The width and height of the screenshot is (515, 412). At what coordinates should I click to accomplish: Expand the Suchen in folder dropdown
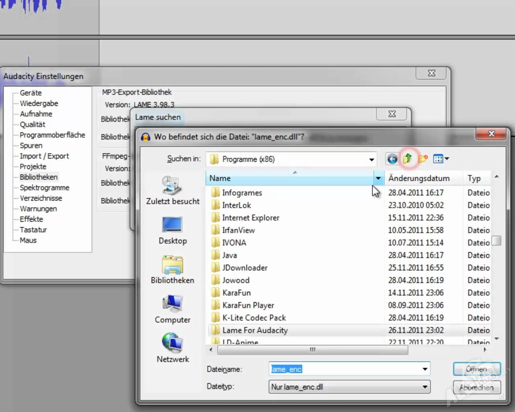coord(371,160)
